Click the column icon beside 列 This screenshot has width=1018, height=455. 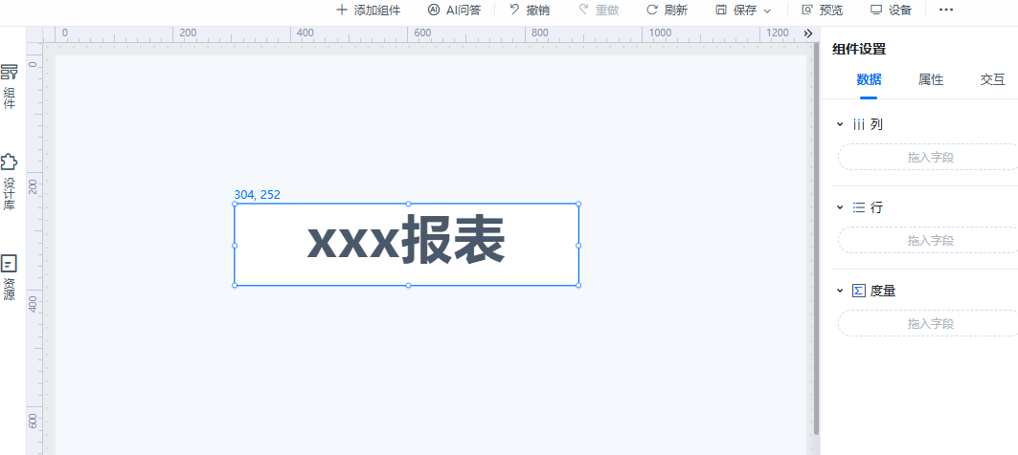pyautogui.click(x=859, y=124)
